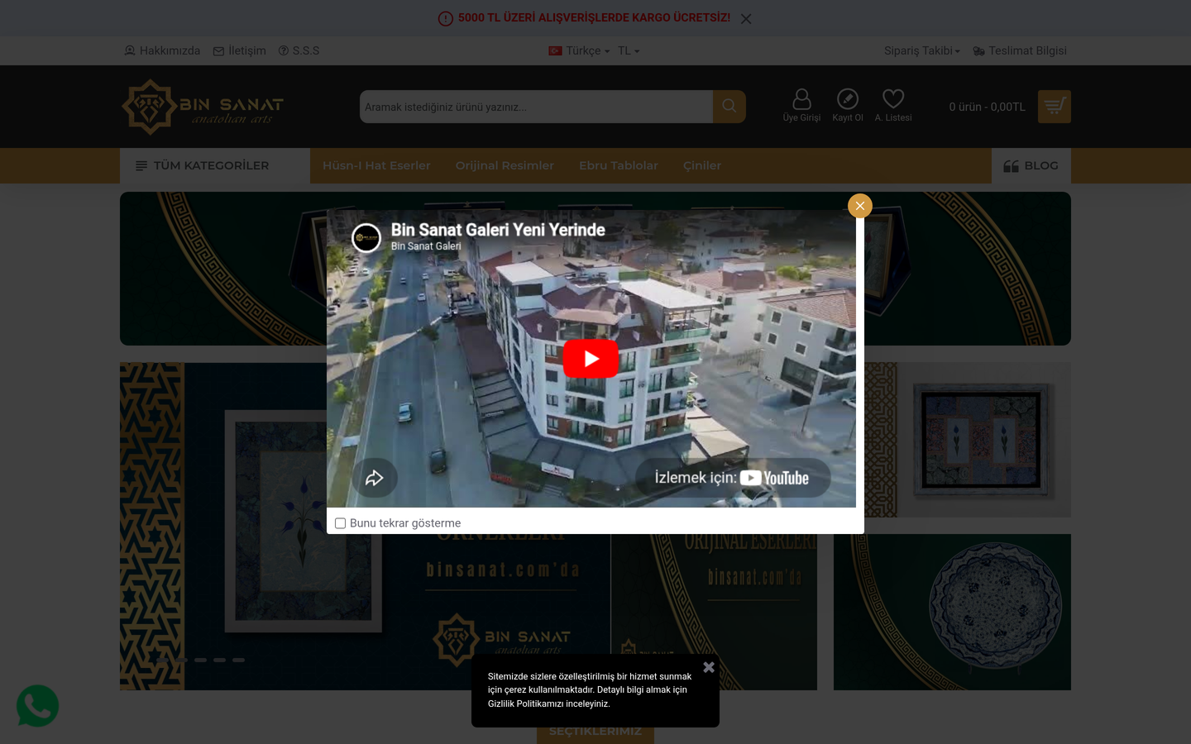Open the WhatsApp chat button
This screenshot has width=1191, height=744.
[x=38, y=706]
